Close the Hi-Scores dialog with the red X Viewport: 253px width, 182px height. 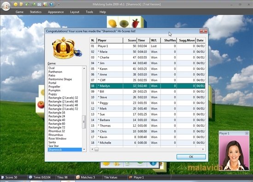(203, 31)
